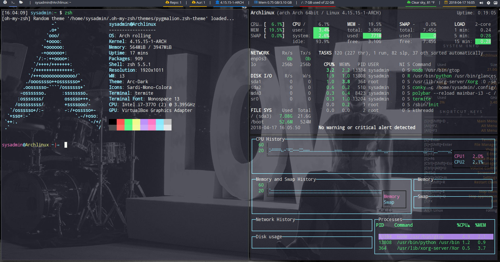Sort Processes by the PID column

point(380,225)
